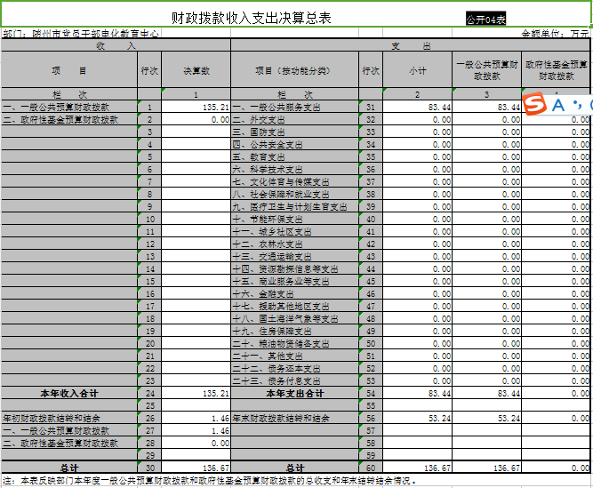Screen dimensions: 593x488
Task: Toggle the Sogou English/Chinese 'A' mode icon
Action: (x=559, y=105)
